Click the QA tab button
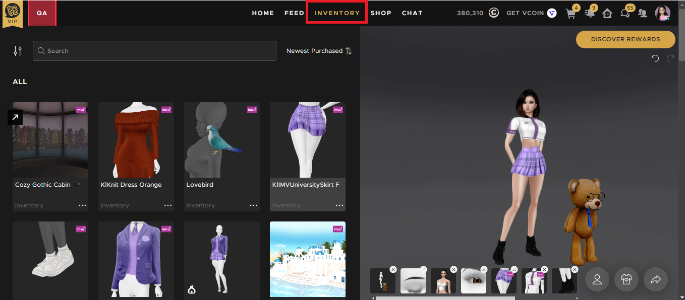 point(42,13)
